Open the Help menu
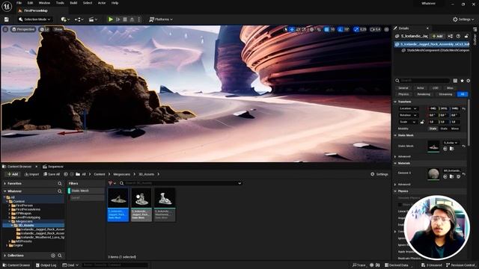 pyautogui.click(x=115, y=3)
